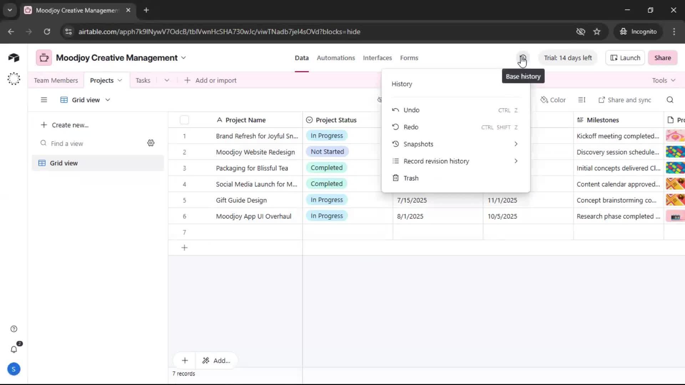Open the Team Members table tab
This screenshot has width=685, height=385.
(56, 80)
